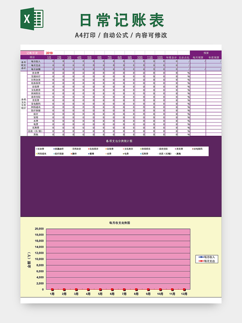This screenshot has height=323, width=242.
Task: Select the 电费 row label
Action: coord(36,124)
